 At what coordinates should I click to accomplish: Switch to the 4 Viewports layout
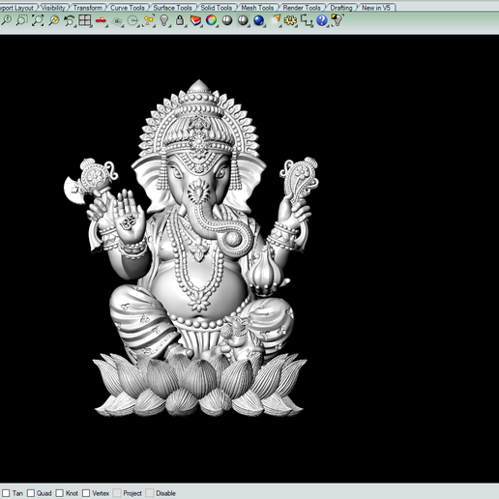85,20
